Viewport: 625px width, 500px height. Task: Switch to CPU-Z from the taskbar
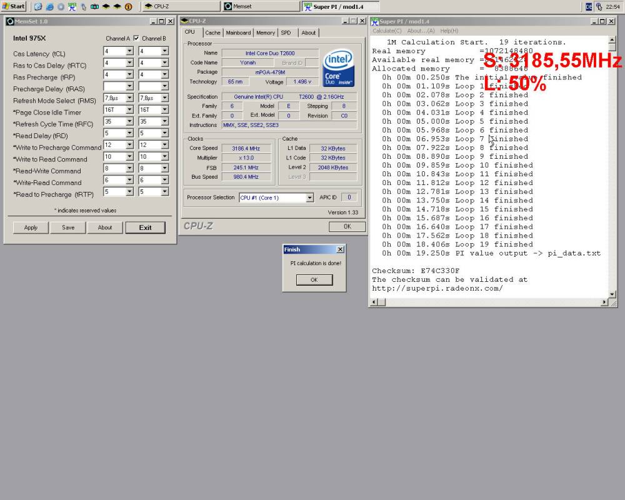coord(181,6)
